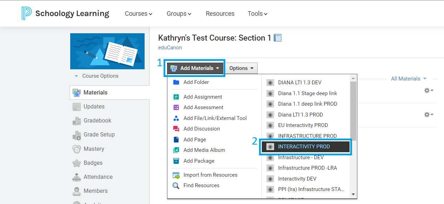
Task: Click the Add Materials button
Action: (195, 68)
